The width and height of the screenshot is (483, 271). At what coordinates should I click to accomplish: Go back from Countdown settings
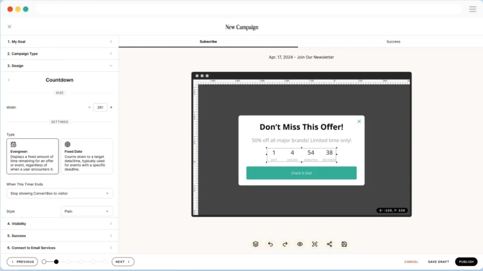coord(8,80)
